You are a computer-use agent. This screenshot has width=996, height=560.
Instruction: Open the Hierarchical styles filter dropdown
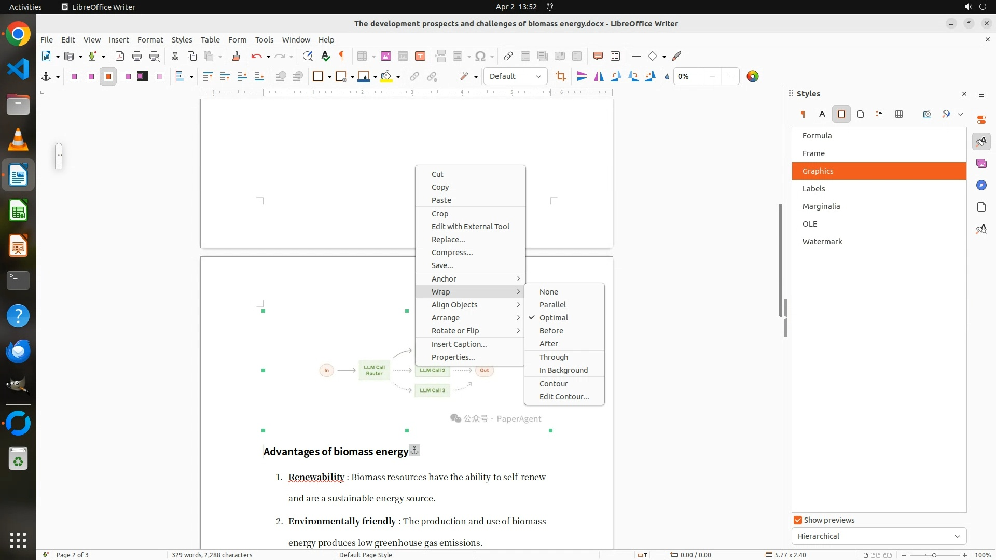[x=879, y=536]
